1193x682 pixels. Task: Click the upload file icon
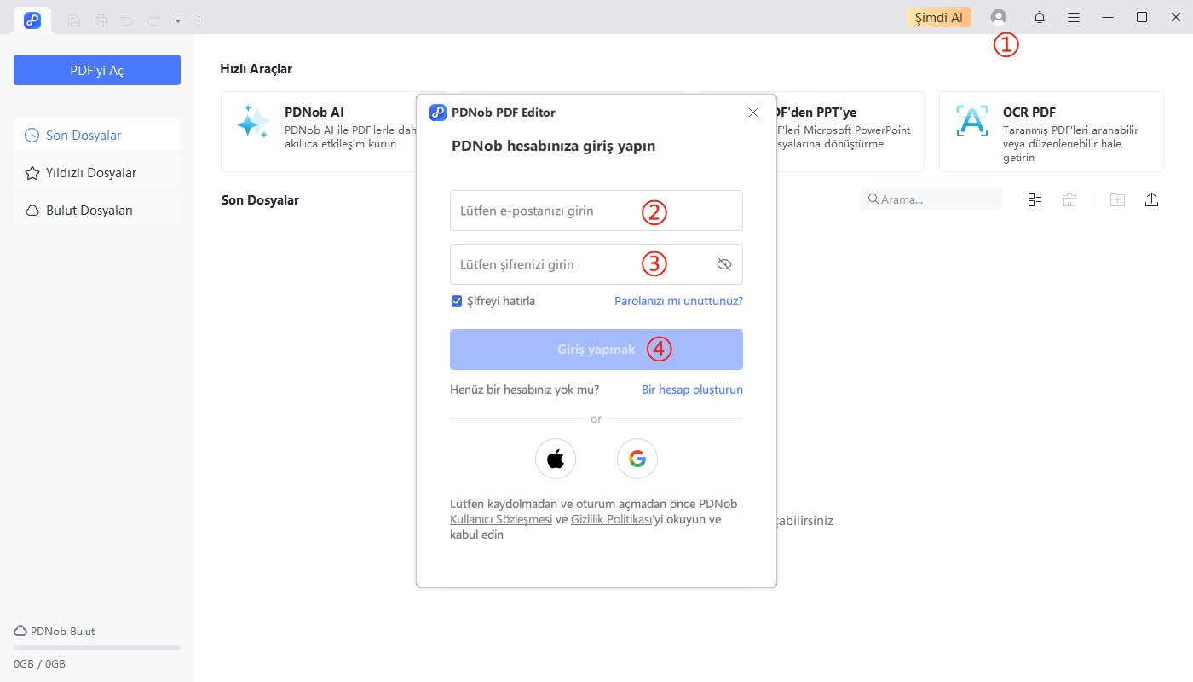[x=1151, y=199]
